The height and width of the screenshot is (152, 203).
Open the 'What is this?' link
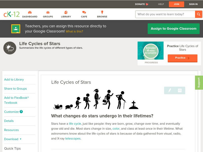(x=74, y=32)
